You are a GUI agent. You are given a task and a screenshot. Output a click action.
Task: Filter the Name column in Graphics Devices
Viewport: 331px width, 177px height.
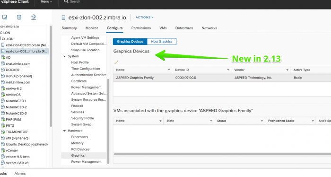tap(169, 70)
